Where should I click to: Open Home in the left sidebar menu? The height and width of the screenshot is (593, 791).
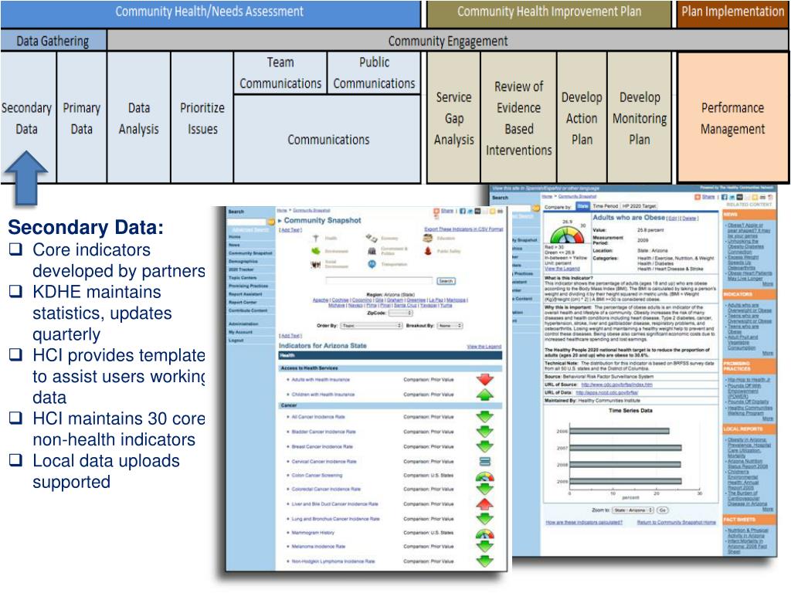pyautogui.click(x=235, y=236)
